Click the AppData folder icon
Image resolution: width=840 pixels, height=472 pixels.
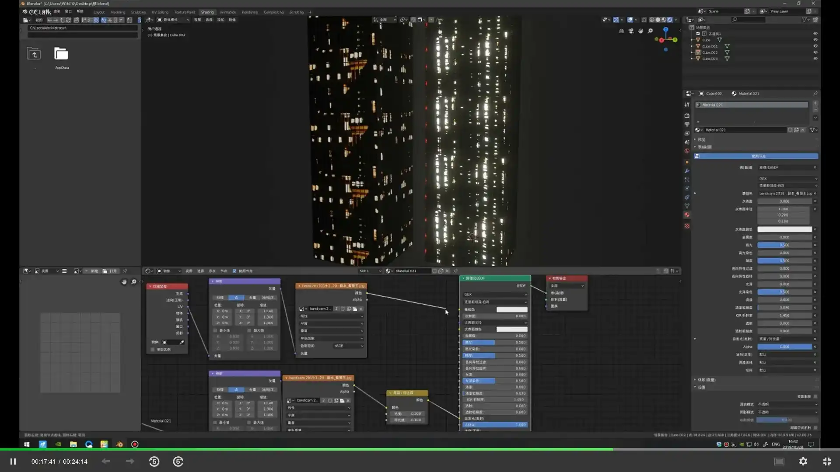(61, 54)
